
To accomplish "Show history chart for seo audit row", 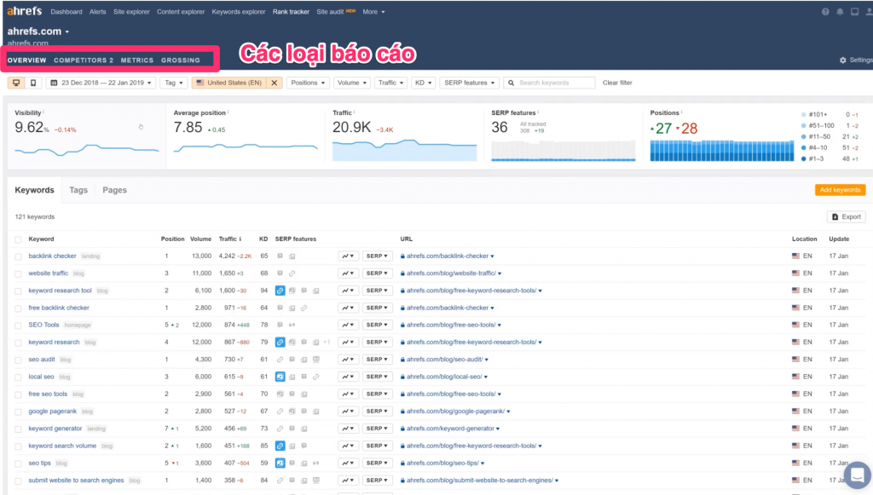I will click(348, 360).
